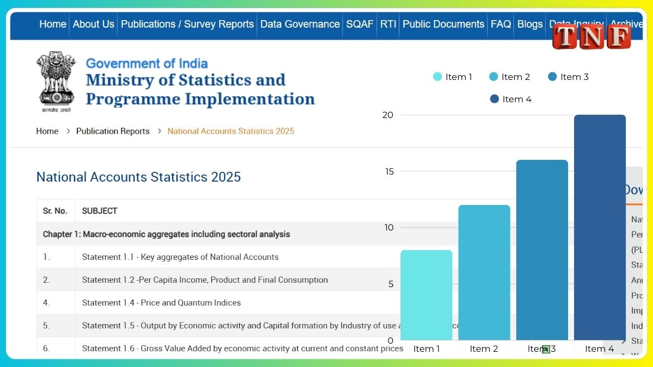Click the small green icon below Item 3
This screenshot has width=653, height=367.
tap(545, 349)
